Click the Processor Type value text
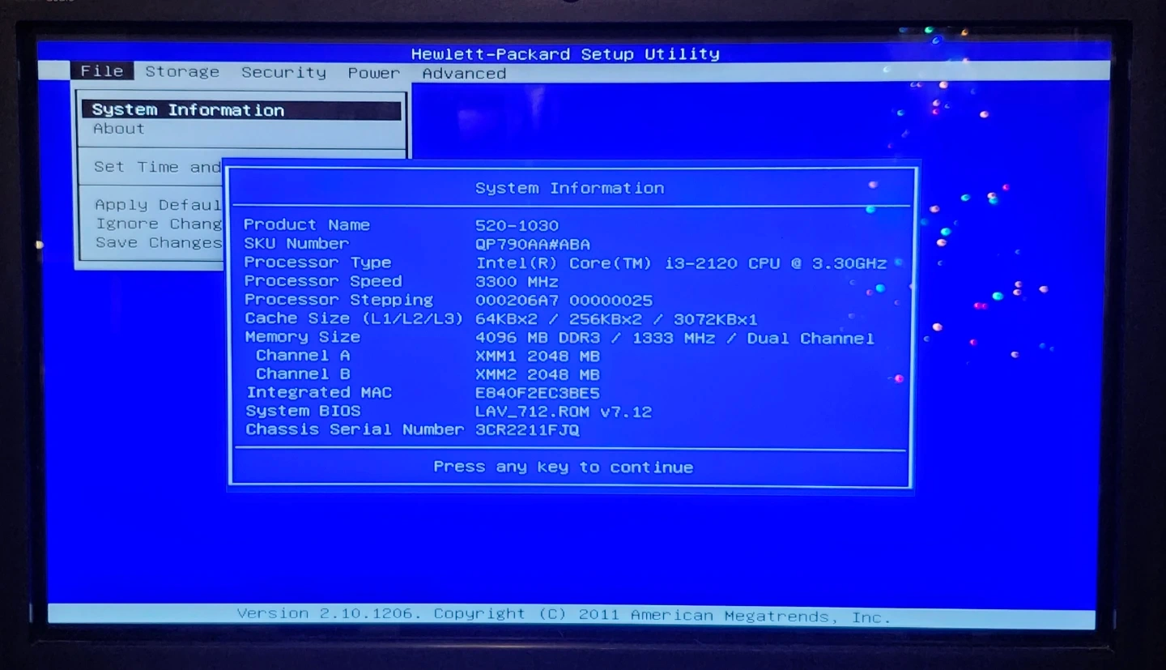 click(x=680, y=263)
